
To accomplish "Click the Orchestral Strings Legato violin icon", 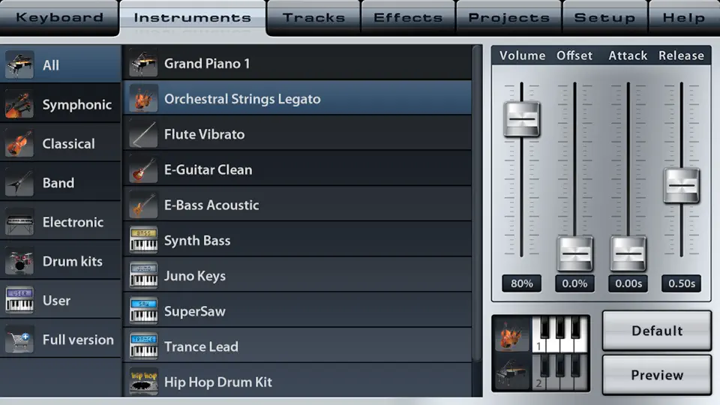I will point(143,99).
